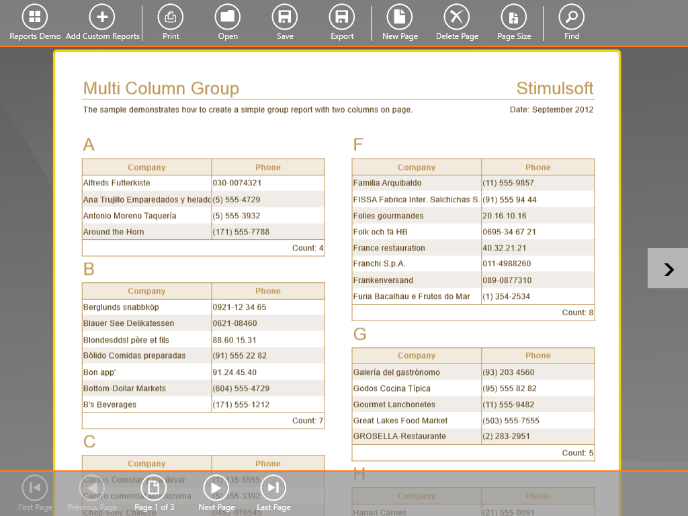Open the Reports Demo gallery
The width and height of the screenshot is (688, 516).
(35, 17)
